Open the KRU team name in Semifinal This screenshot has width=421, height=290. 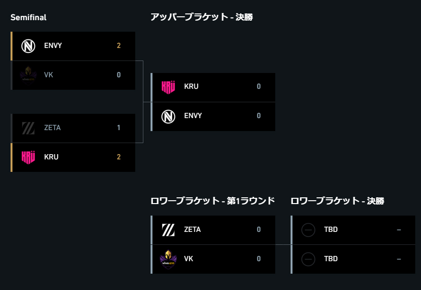pyautogui.click(x=51, y=157)
